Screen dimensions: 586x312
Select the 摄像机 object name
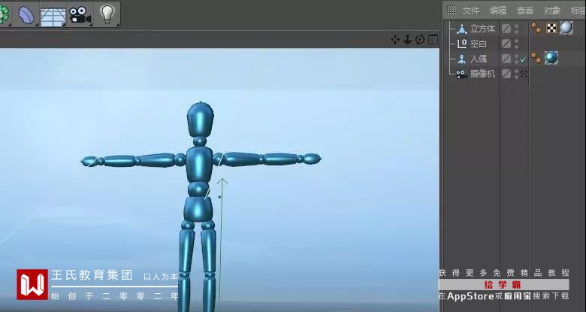click(482, 74)
